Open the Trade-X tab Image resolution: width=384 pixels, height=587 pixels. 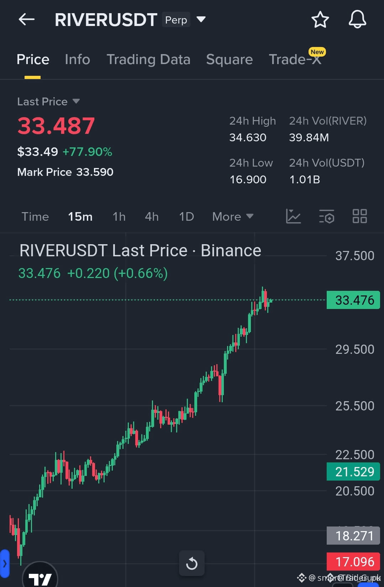coord(295,59)
